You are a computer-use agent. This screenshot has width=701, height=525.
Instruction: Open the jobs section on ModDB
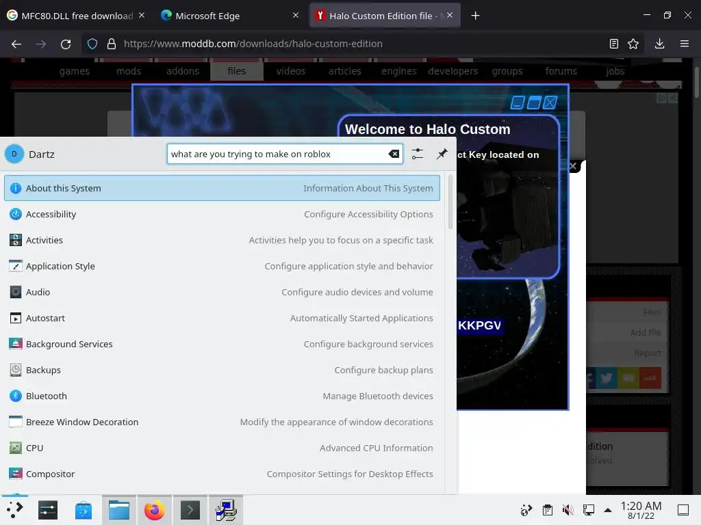tap(615, 71)
